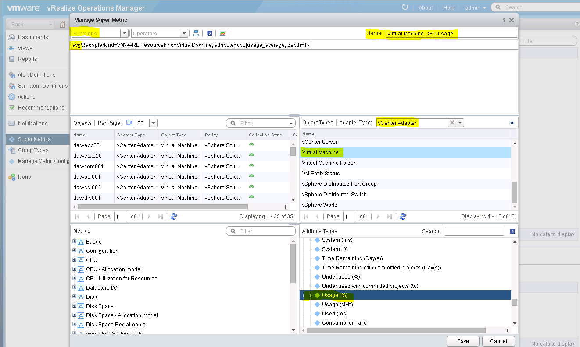Open the Objects Filter dropdown arrow
This screenshot has height=347, width=580.
pyautogui.click(x=291, y=124)
